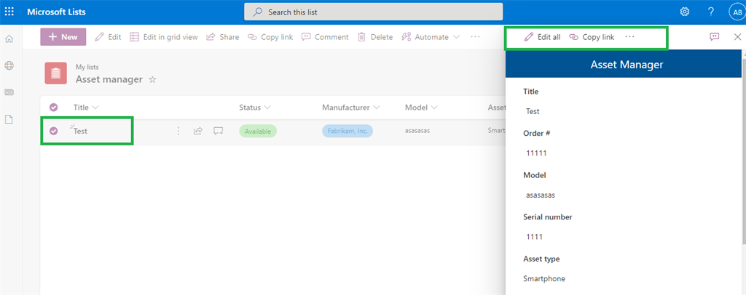Open details panel more options ellipsis
The image size is (746, 295).
629,37
